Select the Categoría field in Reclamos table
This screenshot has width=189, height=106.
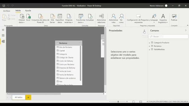[x=63, y=54]
